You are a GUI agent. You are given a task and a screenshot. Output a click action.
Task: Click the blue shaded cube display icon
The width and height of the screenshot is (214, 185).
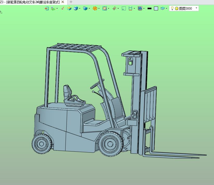coord(76,9)
